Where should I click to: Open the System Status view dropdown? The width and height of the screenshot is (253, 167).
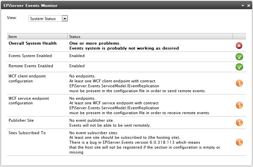point(48,19)
